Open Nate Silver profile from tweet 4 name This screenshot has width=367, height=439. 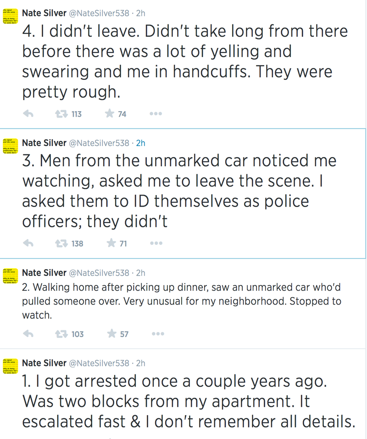click(x=44, y=13)
